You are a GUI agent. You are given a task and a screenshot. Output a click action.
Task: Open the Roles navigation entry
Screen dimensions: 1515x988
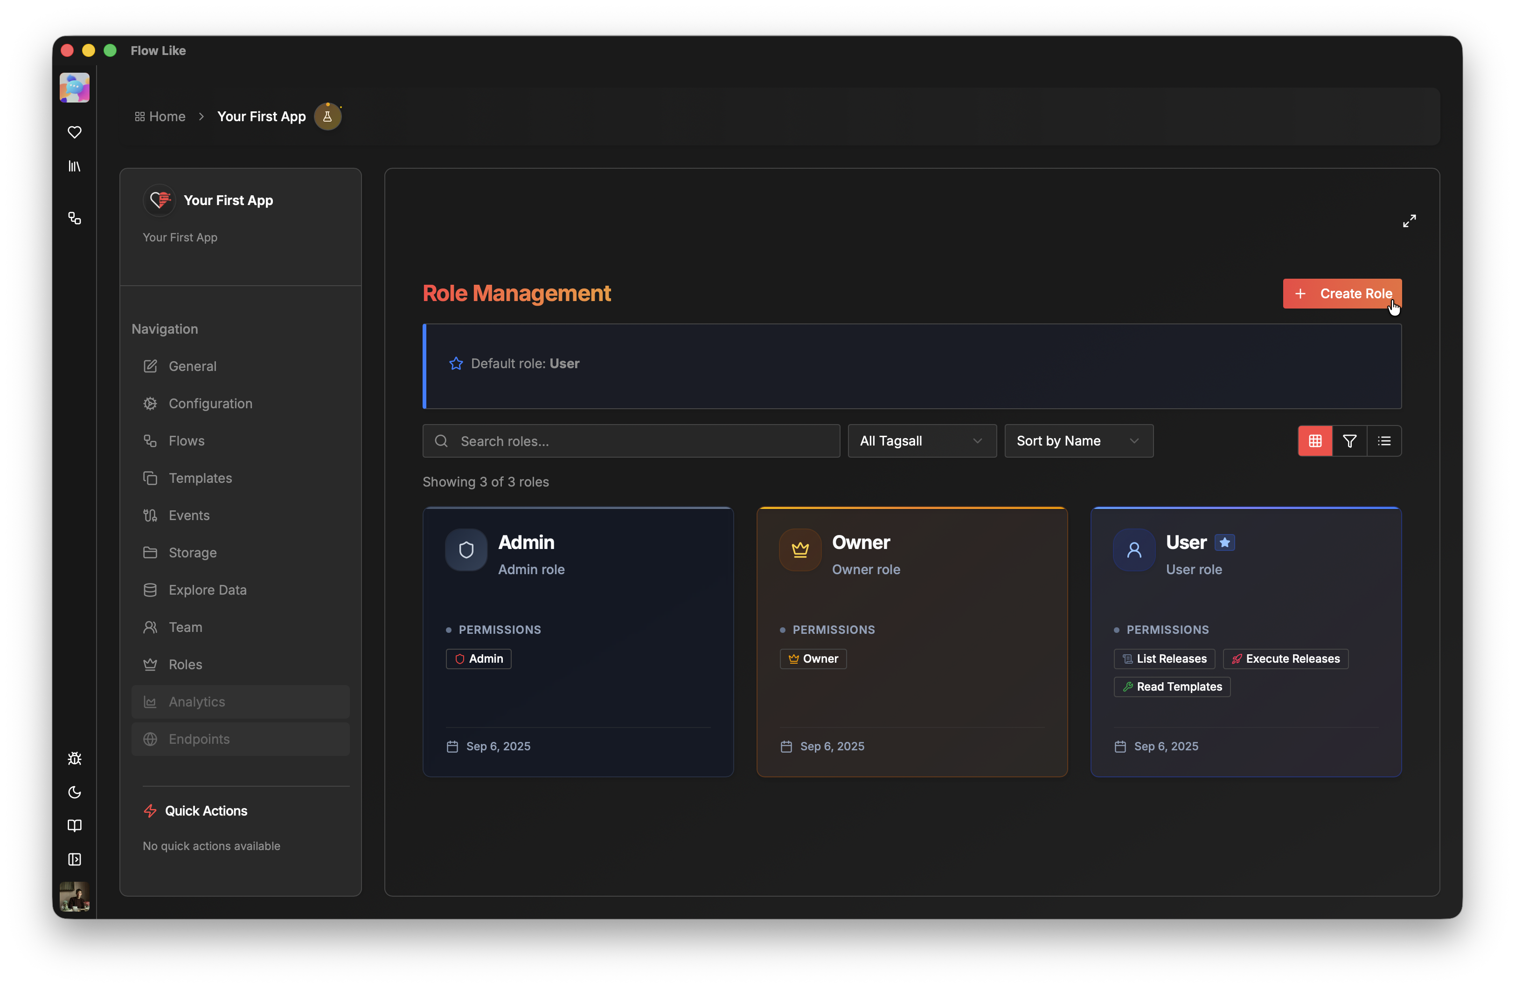coord(185,664)
